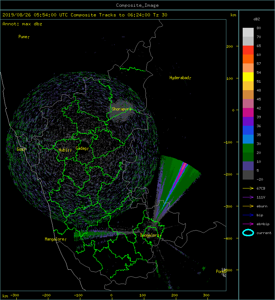Image resolution: width=275 pixels, height=300 pixels.
Task: Pick the light blue swatch between 35 and 30
Action: coord(248,139)
